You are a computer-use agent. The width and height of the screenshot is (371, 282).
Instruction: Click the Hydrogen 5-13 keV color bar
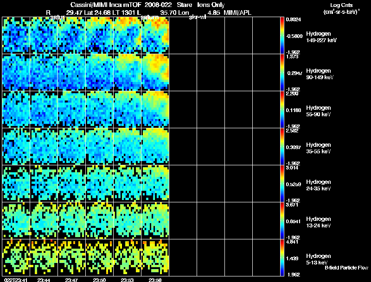282,258
